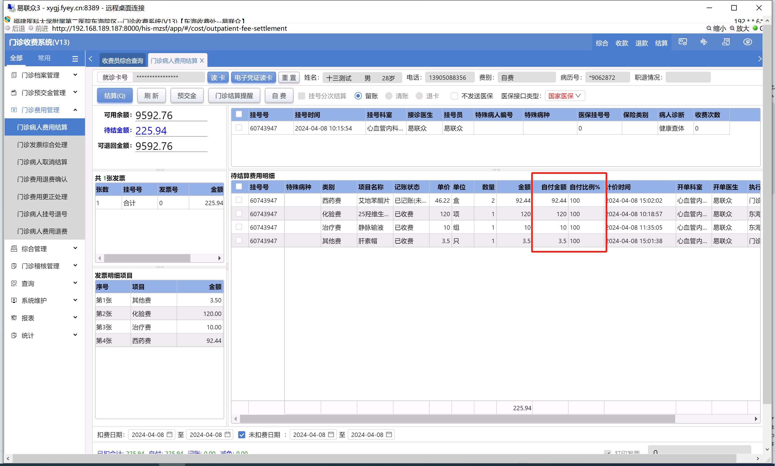Viewport: 775px width, 466px height.
Task: Uncheck the 未扣费日期 checkbox
Action: click(x=241, y=434)
